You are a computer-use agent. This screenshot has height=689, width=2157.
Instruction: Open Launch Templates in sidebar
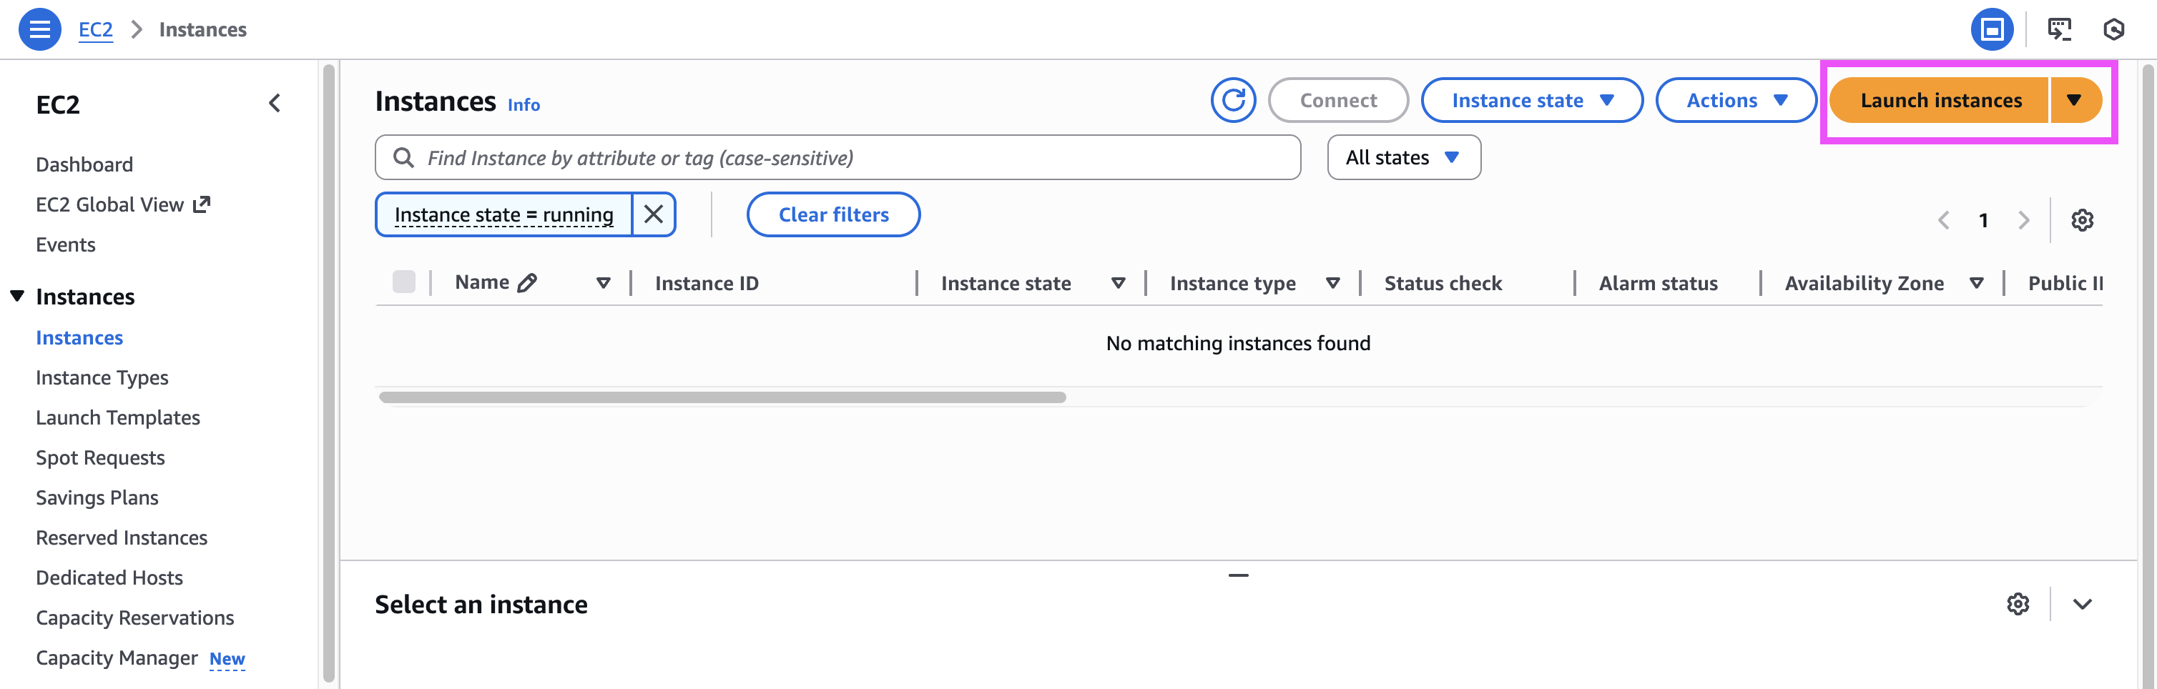[x=118, y=417]
